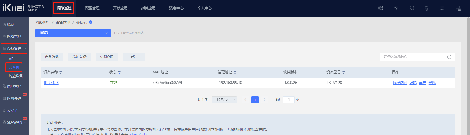Select AP under device management

(11, 59)
